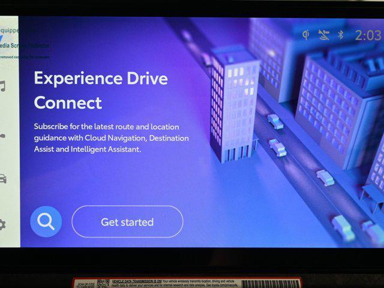Tap the round magnifier search button

[x=46, y=222]
